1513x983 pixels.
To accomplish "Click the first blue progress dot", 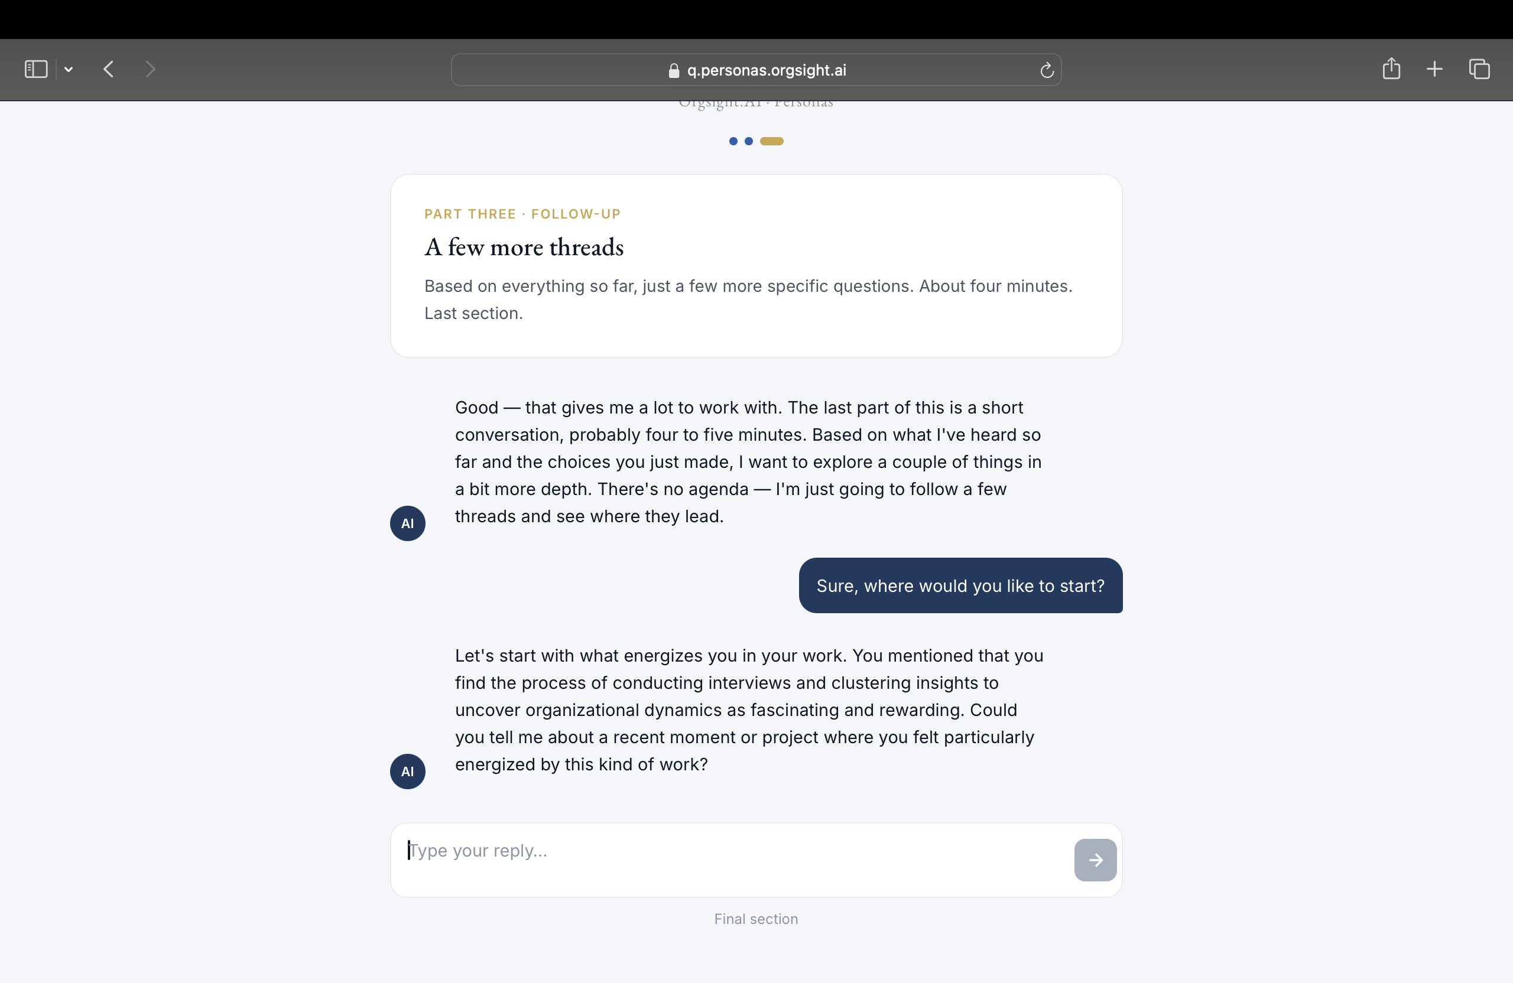I will (732, 141).
